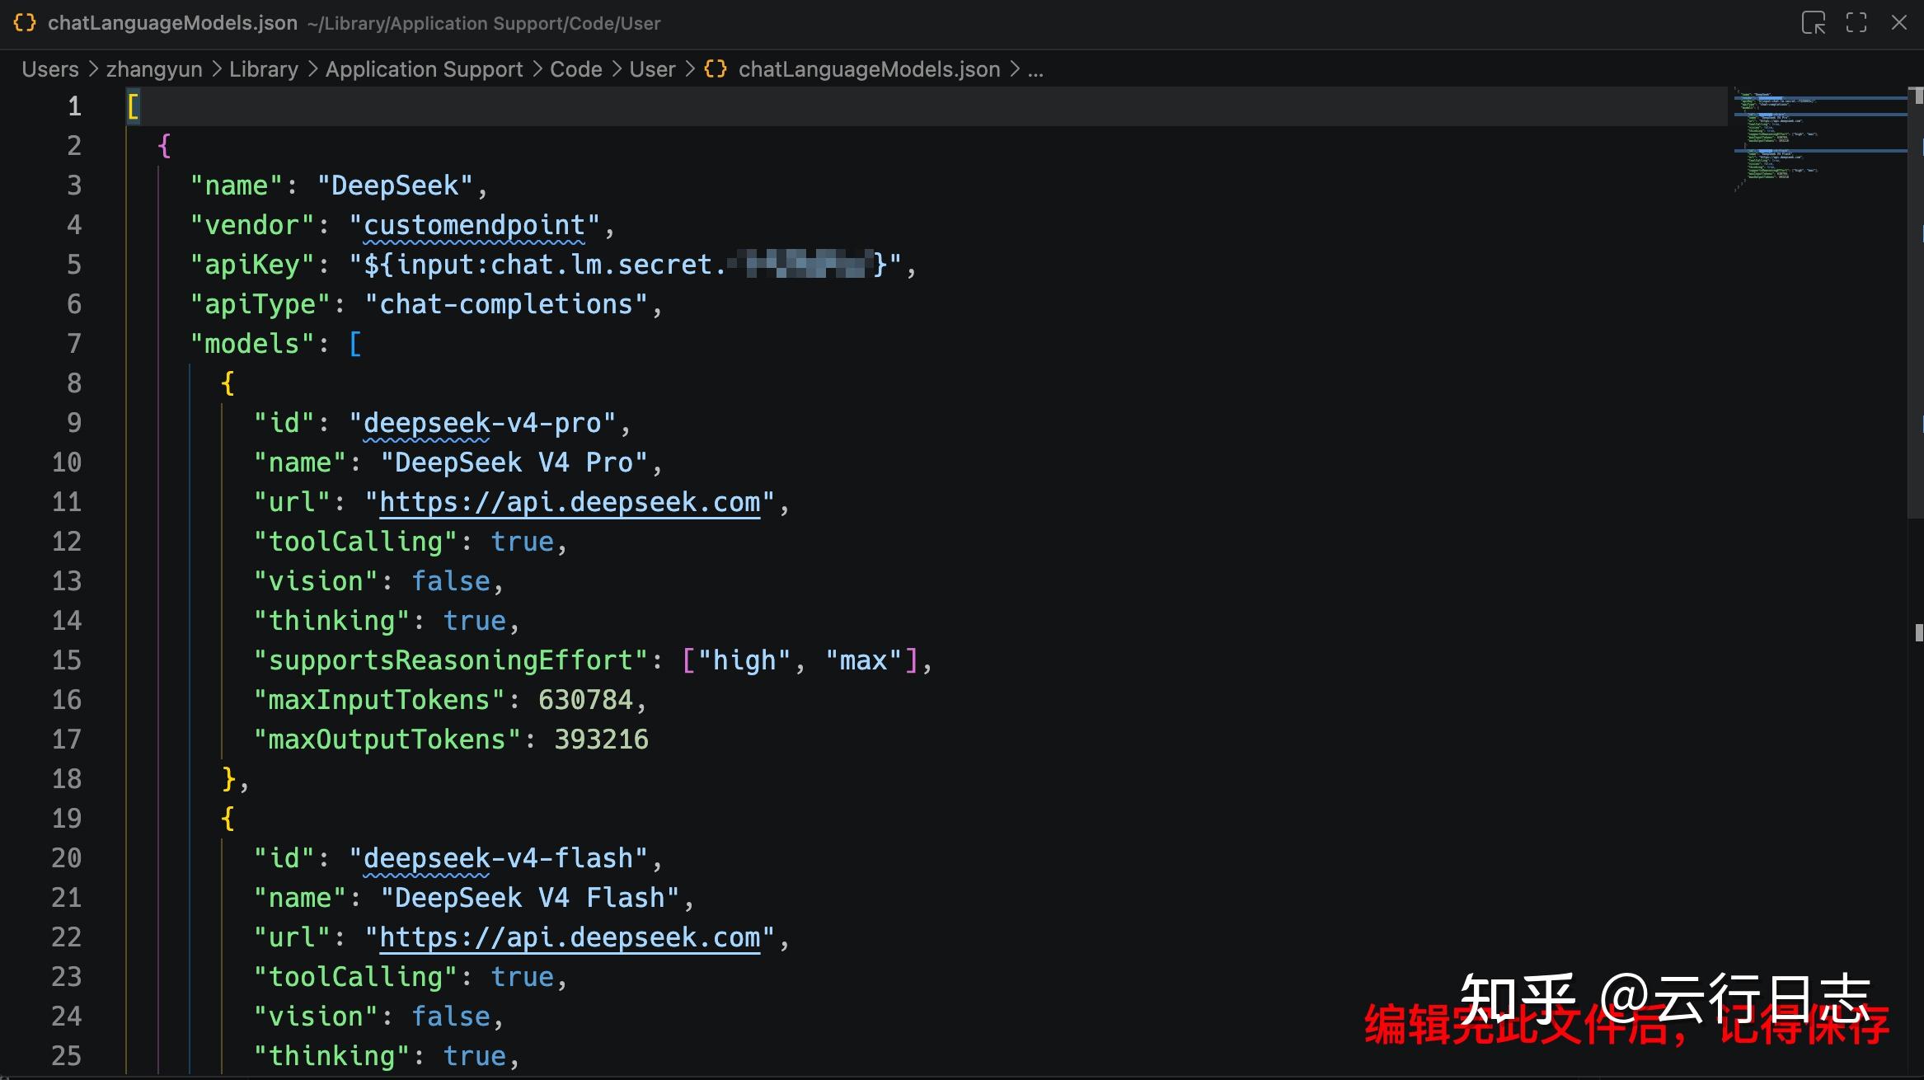
Task: Click the toolCalling true value on line 12
Action: coord(523,542)
